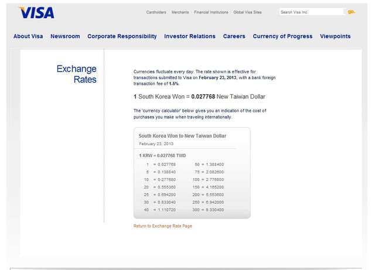Click the value 2.776800 for 100 KRW

click(215, 180)
